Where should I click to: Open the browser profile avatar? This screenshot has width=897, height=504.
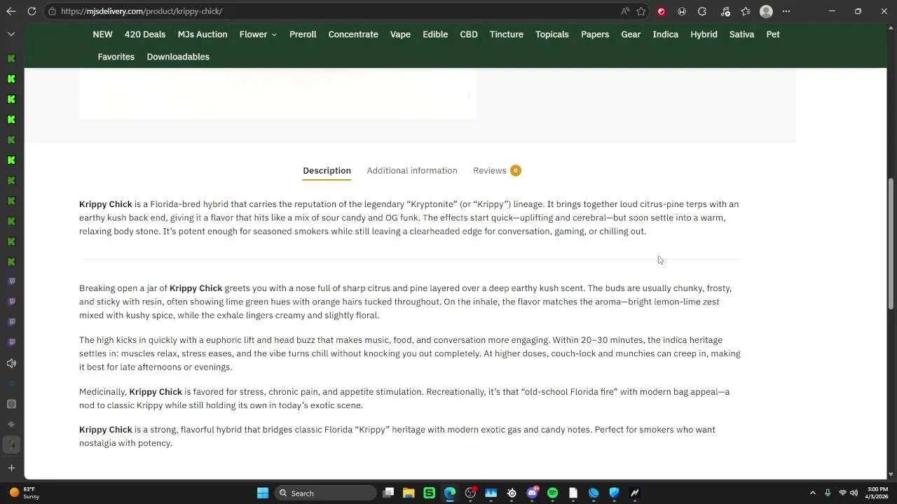(766, 11)
